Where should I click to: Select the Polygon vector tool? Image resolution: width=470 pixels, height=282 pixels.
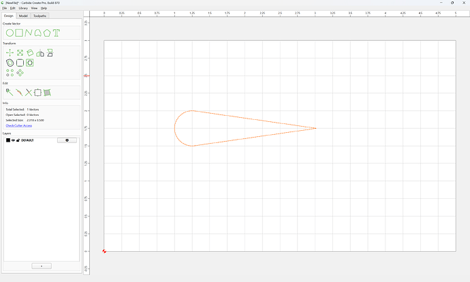pyautogui.click(x=47, y=33)
